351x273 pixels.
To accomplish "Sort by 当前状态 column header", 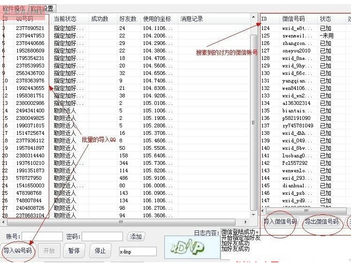I will click(x=65, y=19).
